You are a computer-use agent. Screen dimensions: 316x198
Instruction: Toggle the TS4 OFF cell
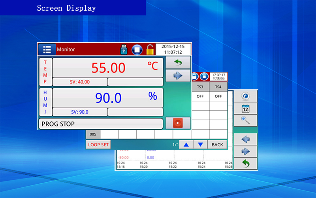pyautogui.click(x=218, y=96)
